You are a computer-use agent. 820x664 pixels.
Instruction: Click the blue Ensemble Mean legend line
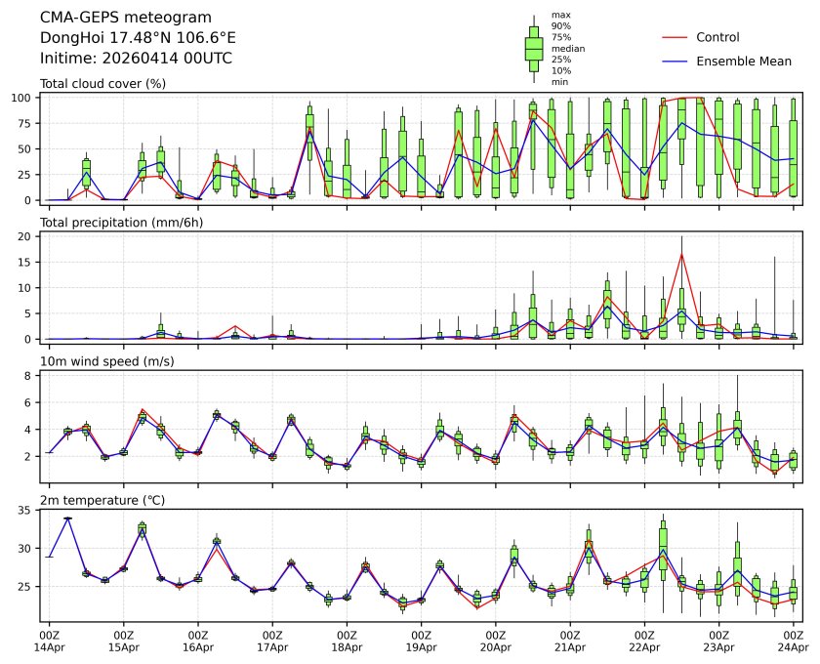[x=676, y=62]
